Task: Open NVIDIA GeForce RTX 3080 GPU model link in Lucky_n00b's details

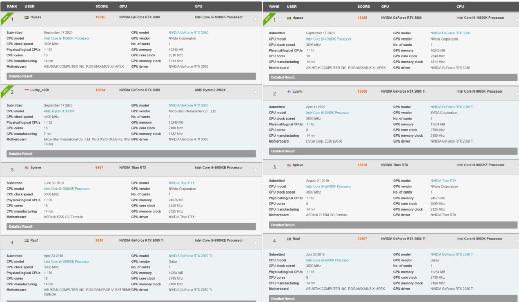Action: [x=188, y=105]
